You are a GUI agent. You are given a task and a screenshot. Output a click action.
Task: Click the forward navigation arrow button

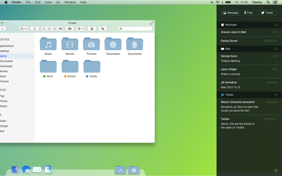click(x=2, y=29)
